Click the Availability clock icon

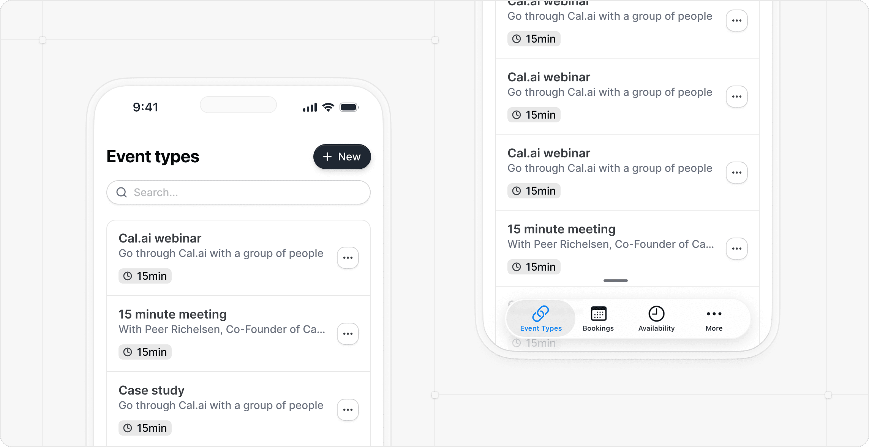tap(656, 313)
